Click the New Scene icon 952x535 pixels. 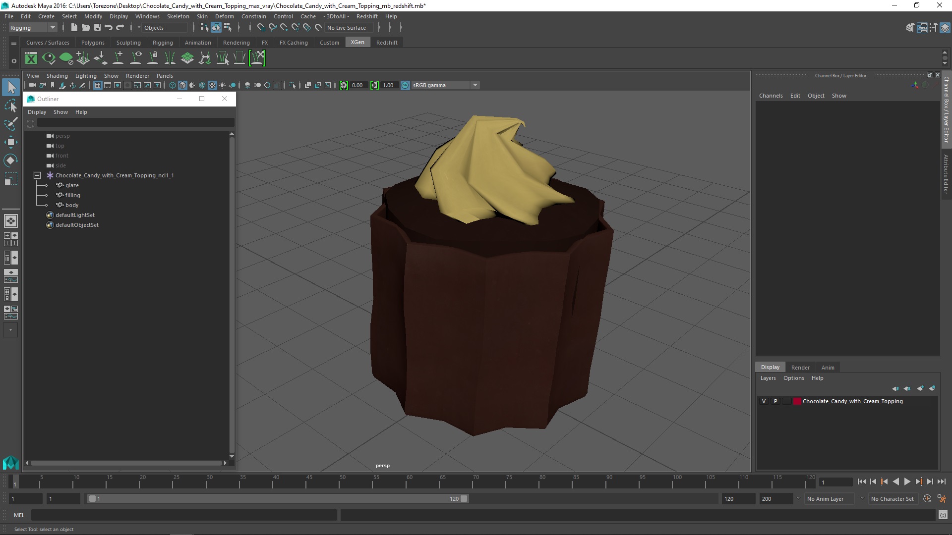pos(74,28)
